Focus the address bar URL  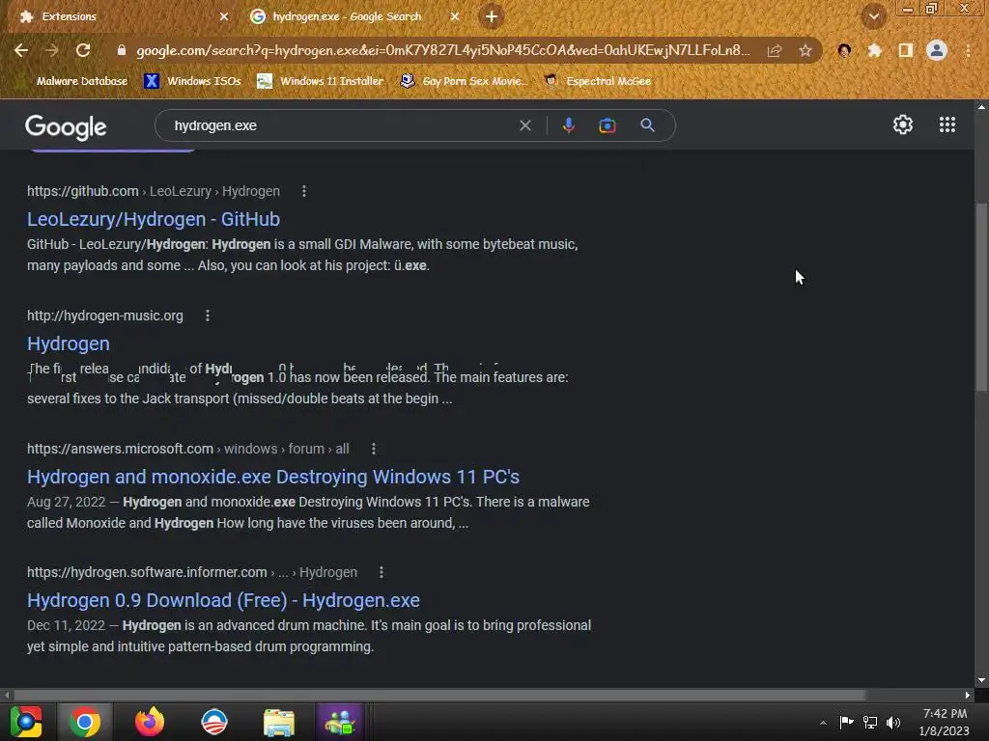point(442,50)
